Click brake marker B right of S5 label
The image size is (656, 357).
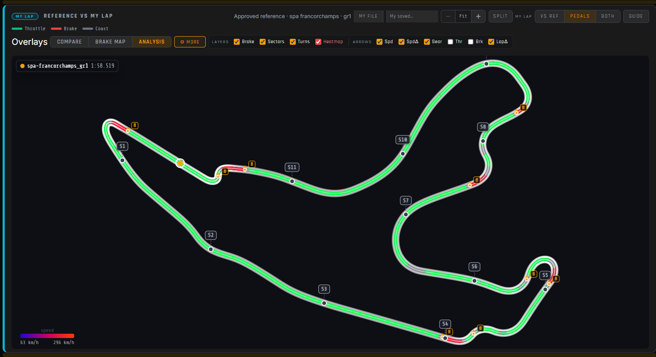pyautogui.click(x=556, y=279)
